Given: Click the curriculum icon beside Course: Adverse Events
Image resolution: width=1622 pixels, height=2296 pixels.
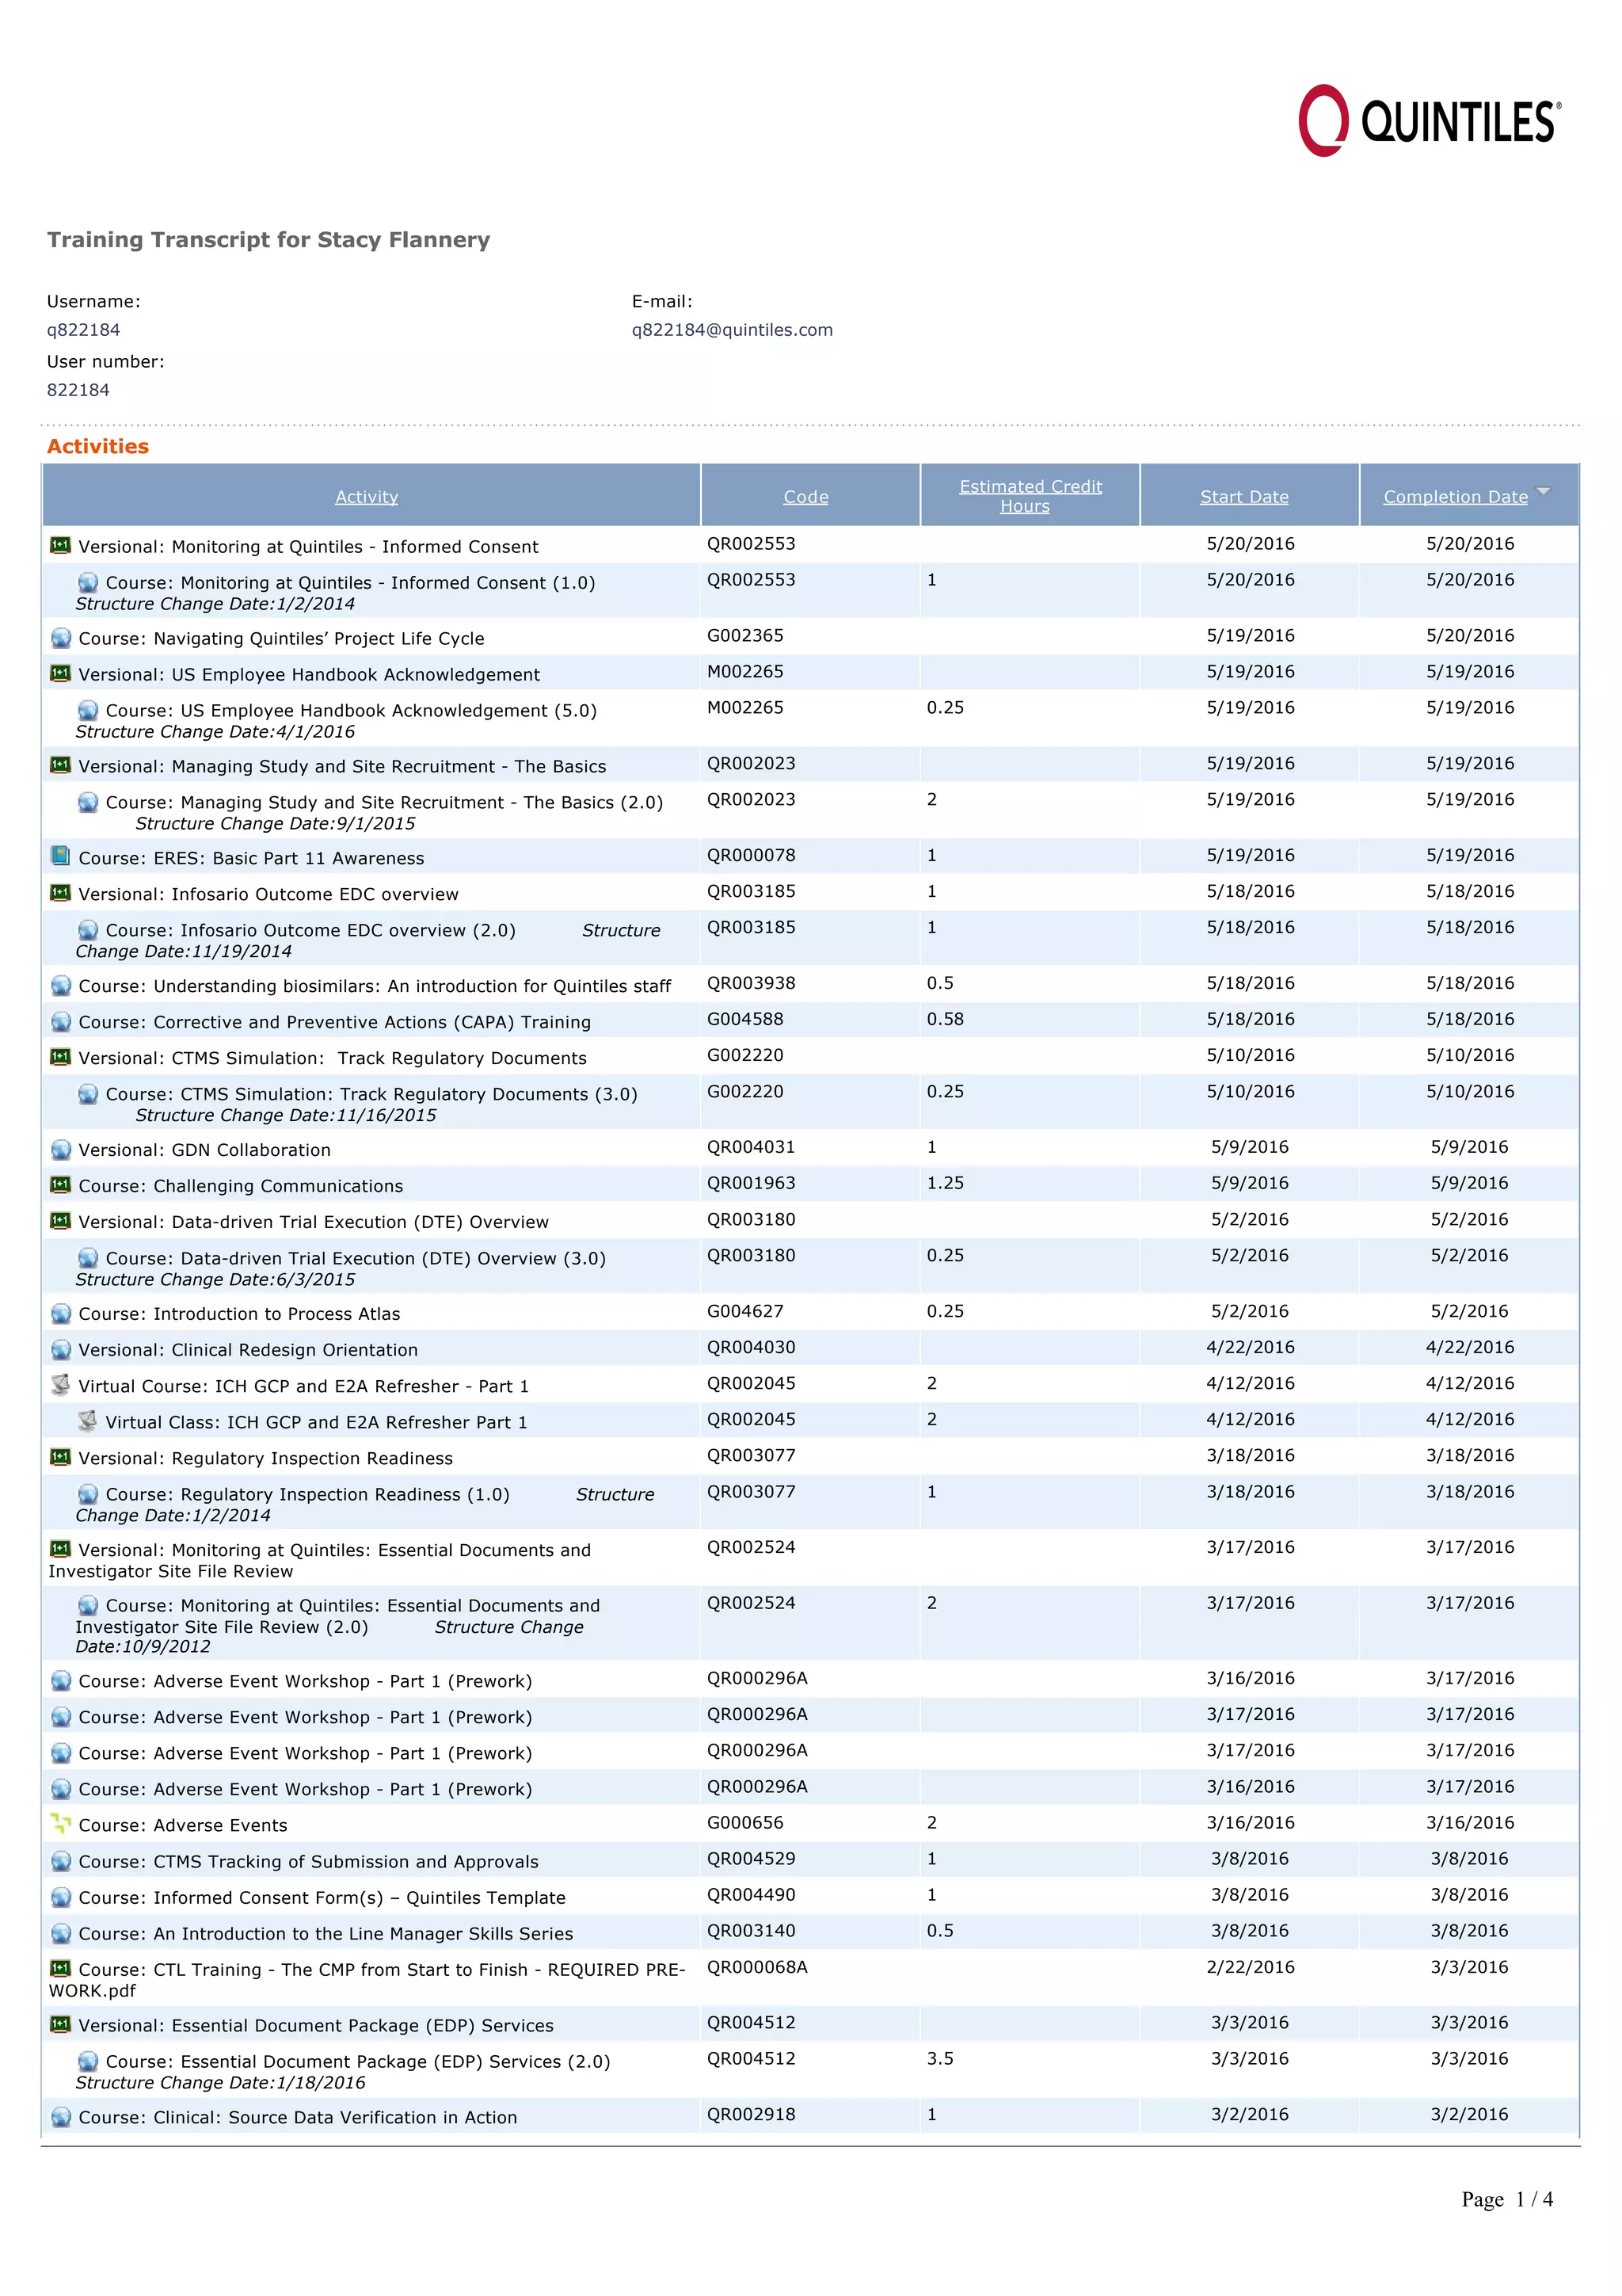Looking at the screenshot, I should (x=60, y=1824).
